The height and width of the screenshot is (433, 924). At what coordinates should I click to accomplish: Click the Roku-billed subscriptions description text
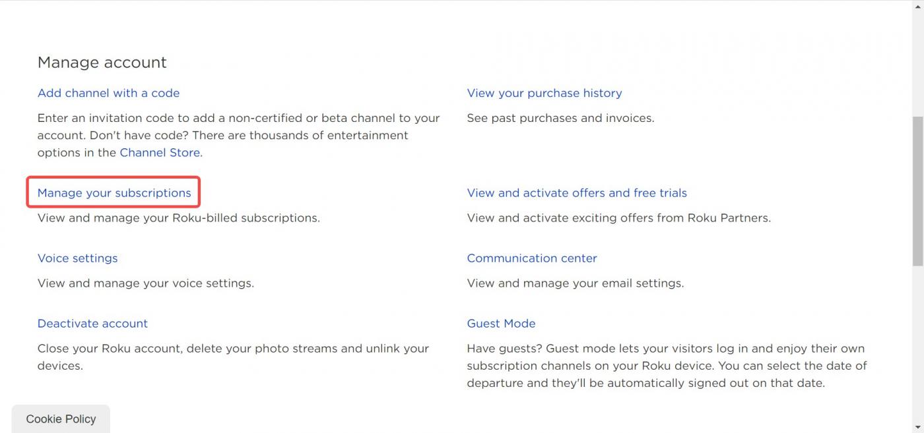(x=179, y=217)
